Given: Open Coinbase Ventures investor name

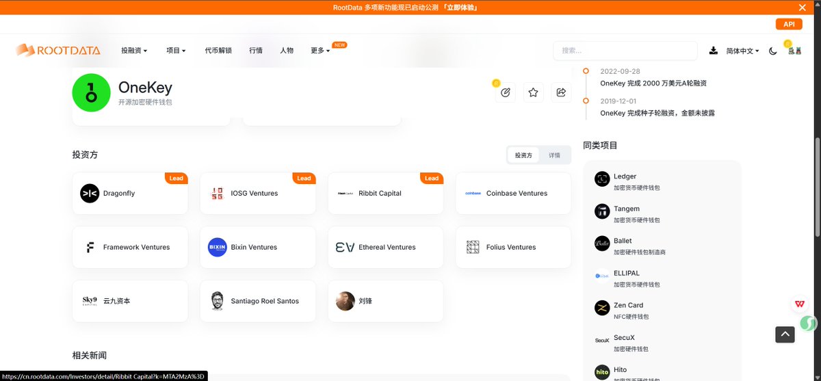Looking at the screenshot, I should click(x=517, y=194).
